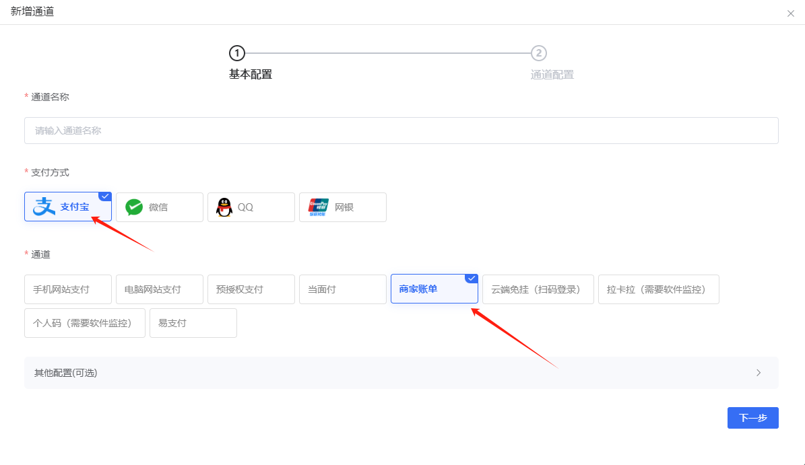Choose 易支付 channel
The height and width of the screenshot is (465, 805).
pos(193,323)
